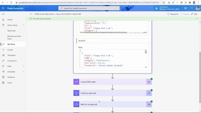
Task: Open the Help question mark
Action: [x=192, y=8]
